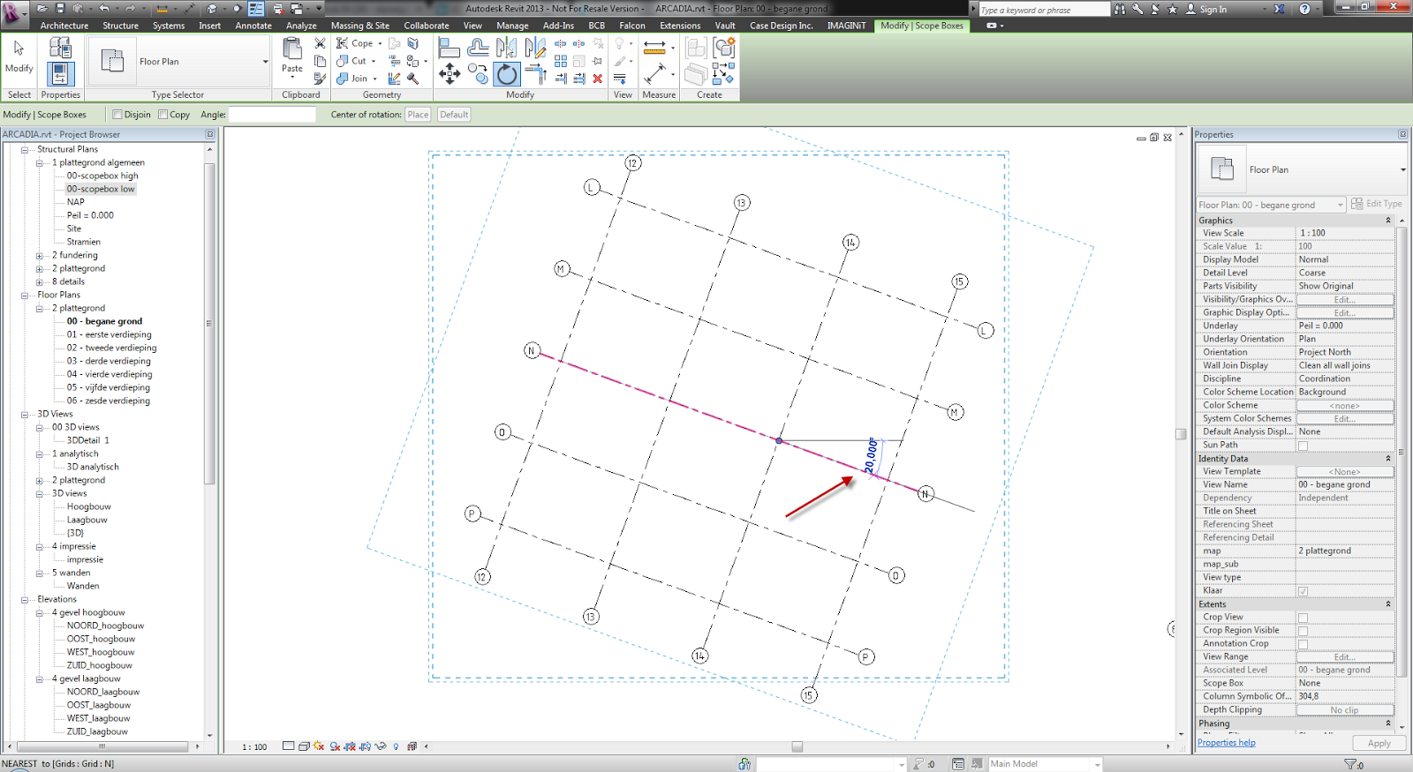
Task: Open the Massing & Site ribbon tab
Action: (360, 26)
